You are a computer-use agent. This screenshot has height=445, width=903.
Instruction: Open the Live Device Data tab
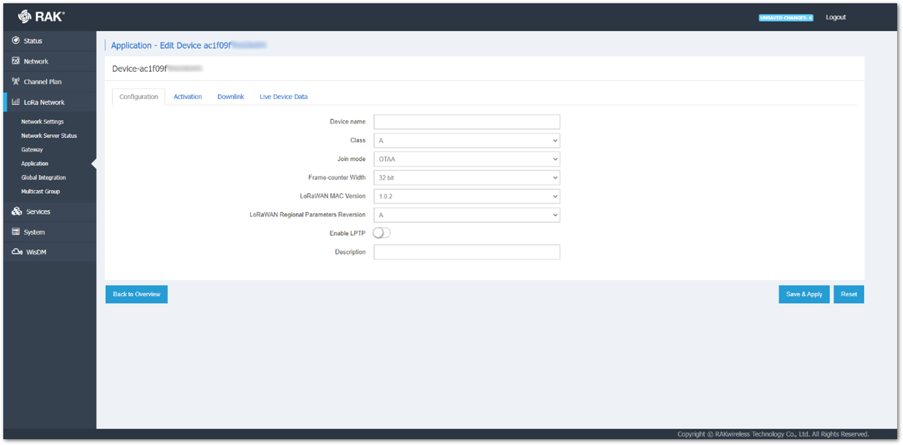pos(283,96)
